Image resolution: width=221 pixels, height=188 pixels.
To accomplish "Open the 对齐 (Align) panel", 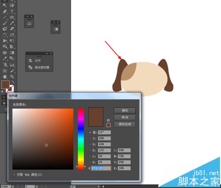I will (35, 61).
